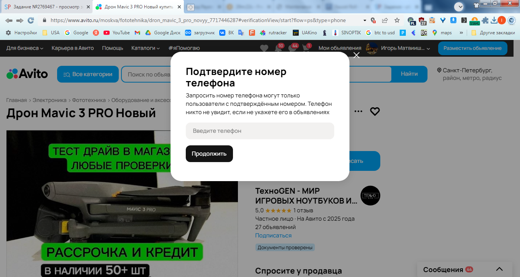
Task: Open the USA bookmarks folder
Action: [51, 33]
